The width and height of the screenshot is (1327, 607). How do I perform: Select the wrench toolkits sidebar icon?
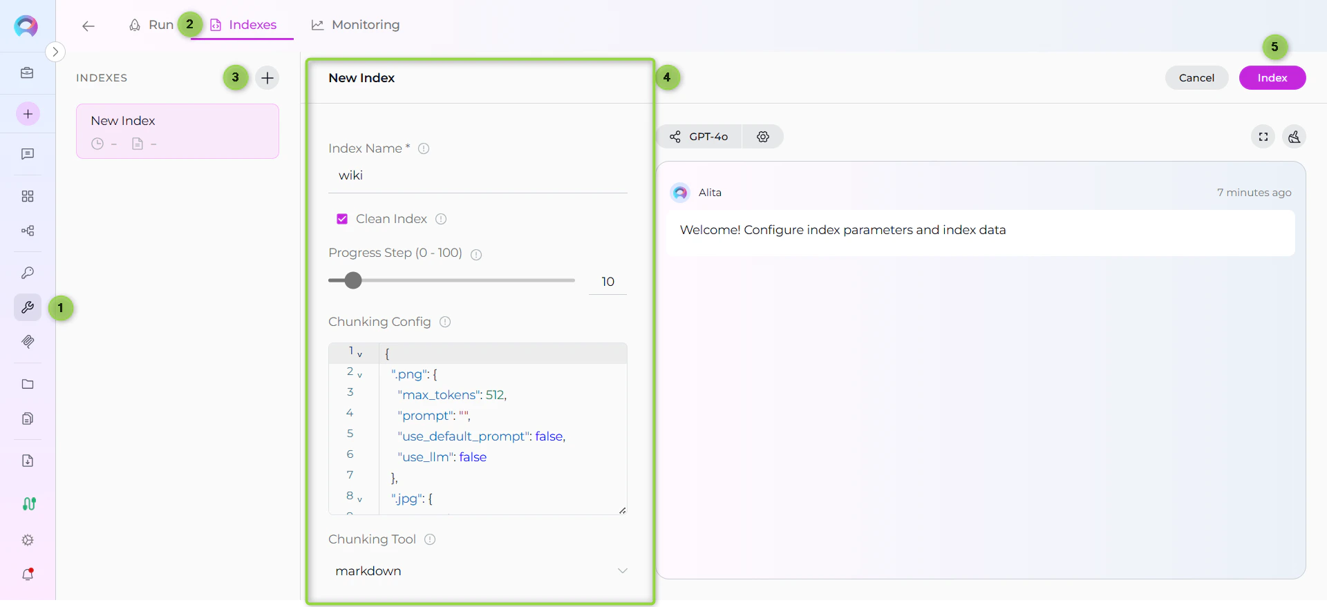[28, 307]
